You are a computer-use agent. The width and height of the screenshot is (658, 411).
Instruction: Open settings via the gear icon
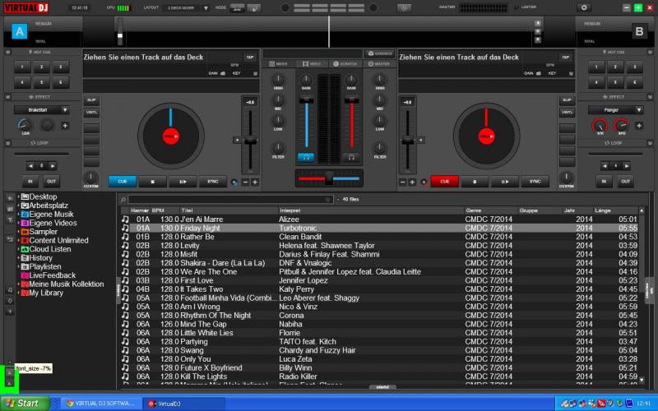coord(585,7)
